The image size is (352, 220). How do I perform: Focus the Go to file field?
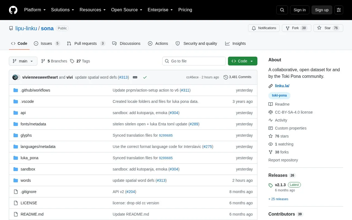[x=194, y=61]
